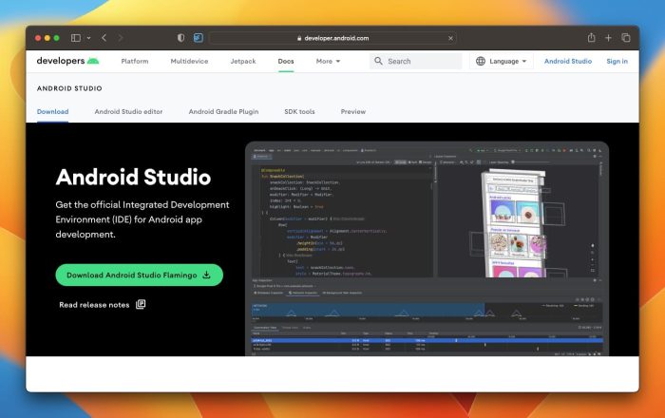Expand the More dropdown menu
This screenshot has height=418, width=665.
[x=328, y=62]
